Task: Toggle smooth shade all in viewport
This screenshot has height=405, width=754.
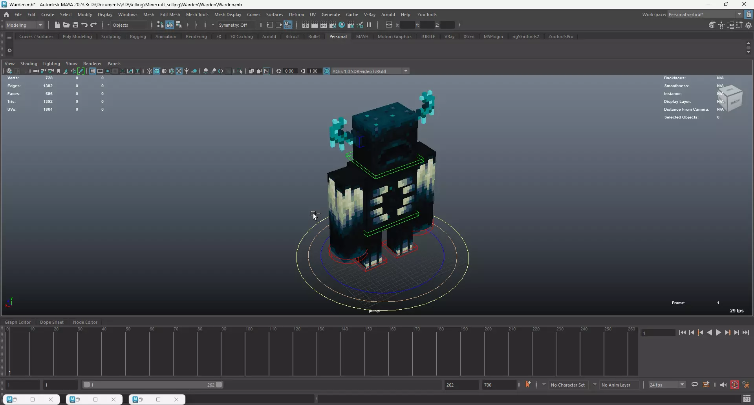Action: pyautogui.click(x=157, y=71)
